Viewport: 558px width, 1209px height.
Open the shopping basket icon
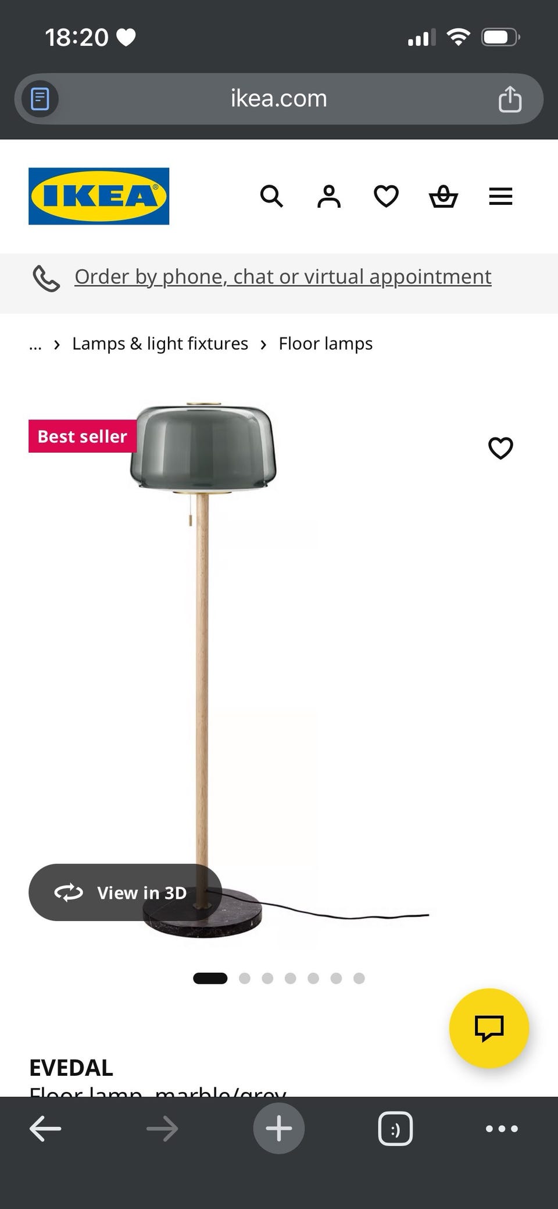[x=443, y=197]
